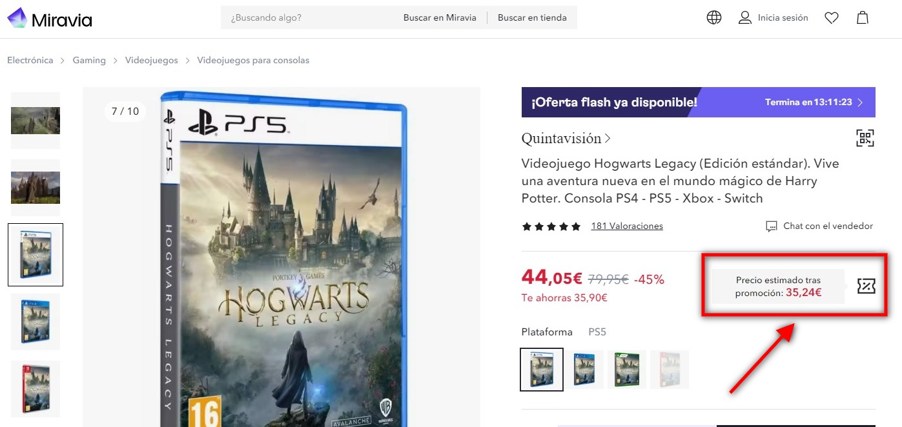Image resolution: width=902 pixels, height=427 pixels.
Task: Go to the Gaming breadcrumb
Action: point(89,60)
